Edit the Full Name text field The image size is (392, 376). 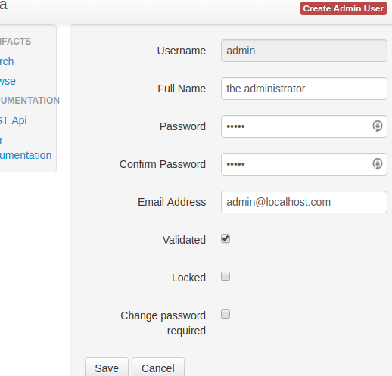coord(304,89)
